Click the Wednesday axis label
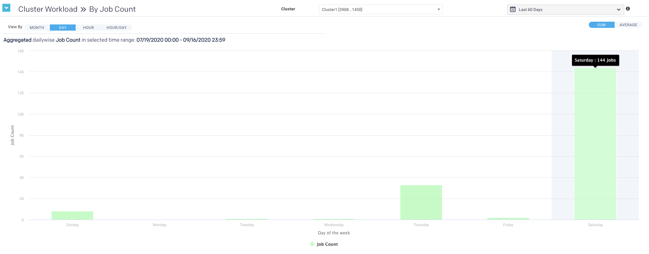 click(334, 225)
